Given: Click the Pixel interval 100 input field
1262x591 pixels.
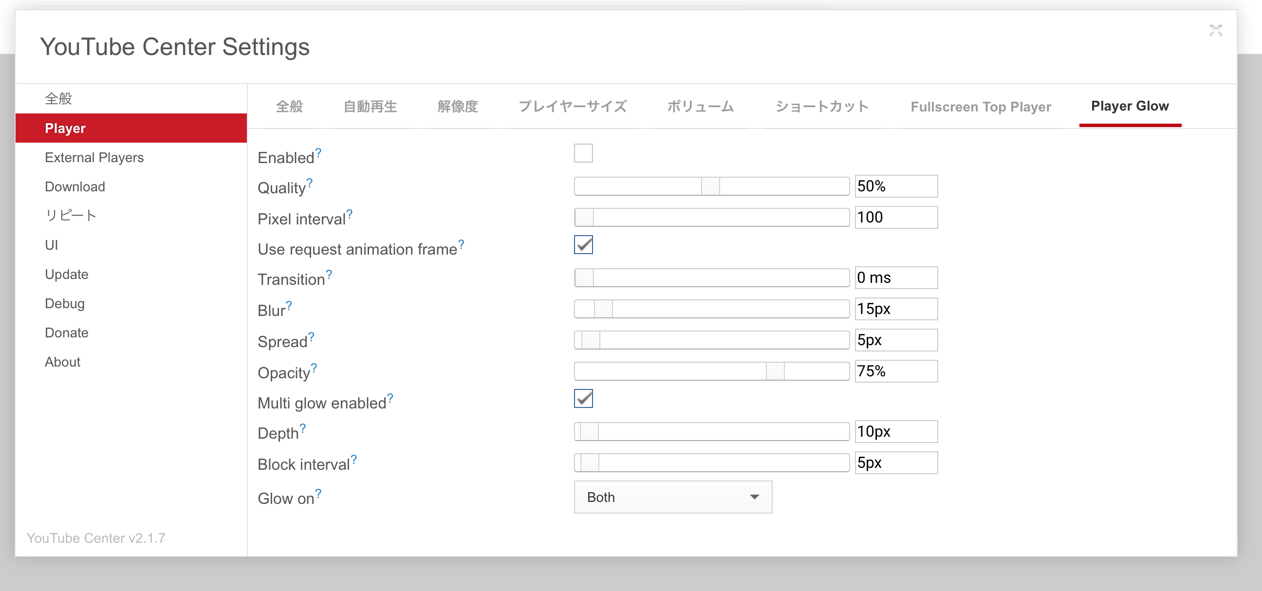Looking at the screenshot, I should [x=896, y=217].
